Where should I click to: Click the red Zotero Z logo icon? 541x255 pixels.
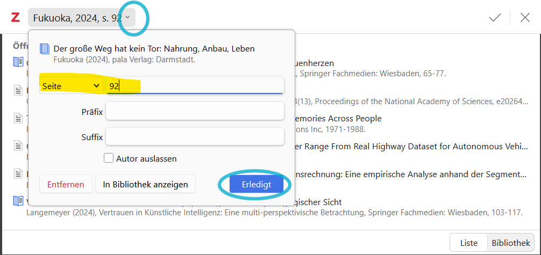tap(15, 18)
